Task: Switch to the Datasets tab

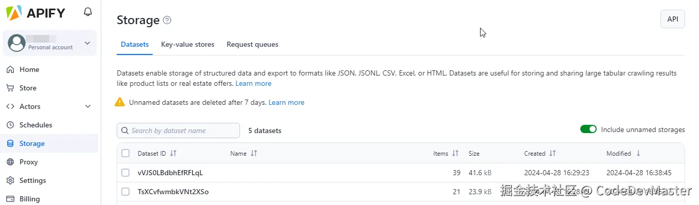Action: pyautogui.click(x=135, y=45)
